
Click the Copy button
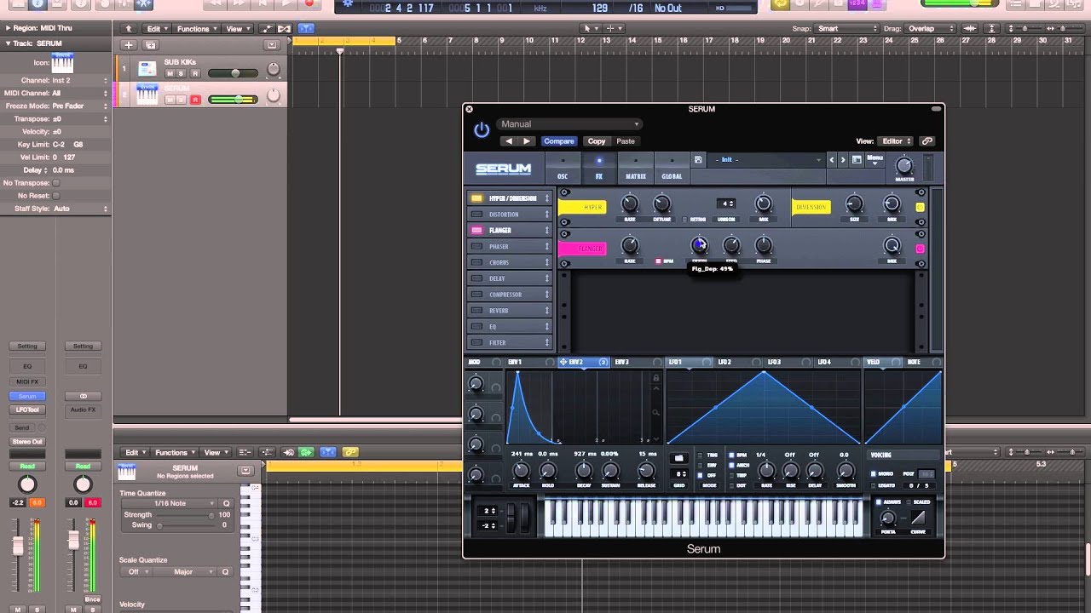(597, 141)
